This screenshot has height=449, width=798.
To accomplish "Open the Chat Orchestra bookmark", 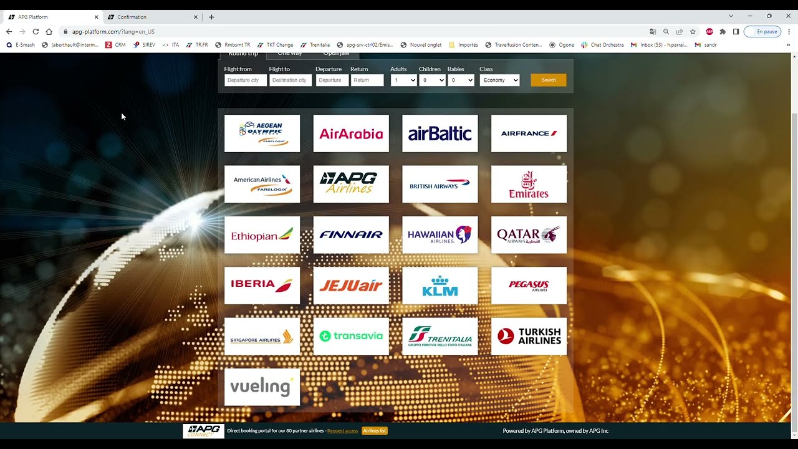I will [602, 45].
